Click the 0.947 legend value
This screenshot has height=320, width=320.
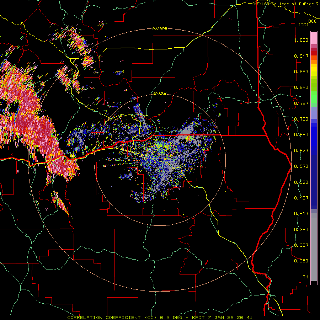pyautogui.click(x=301, y=56)
